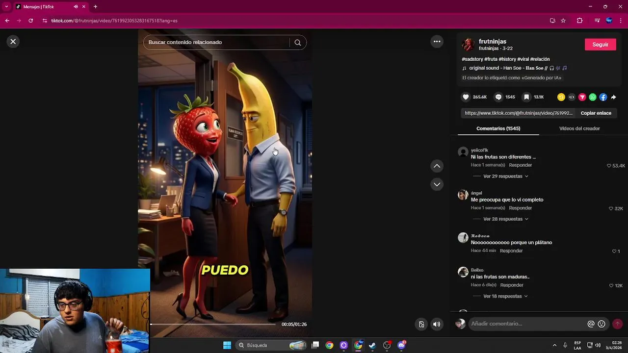Like Beilxo's comment with 12K likes

pyautogui.click(x=611, y=285)
